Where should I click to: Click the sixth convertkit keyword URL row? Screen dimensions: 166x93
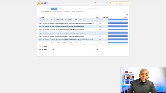[61, 36]
